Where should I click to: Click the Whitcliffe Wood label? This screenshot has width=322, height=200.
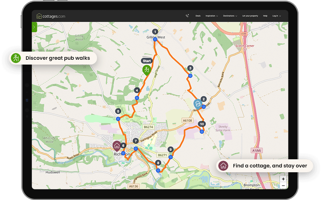(x=49, y=140)
